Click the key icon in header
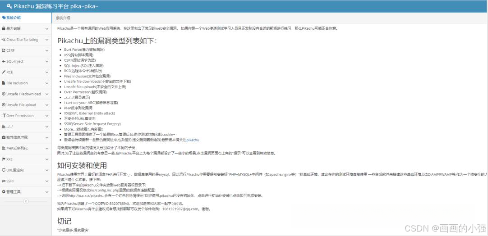488x236 pixels. pyautogui.click(x=9, y=6)
